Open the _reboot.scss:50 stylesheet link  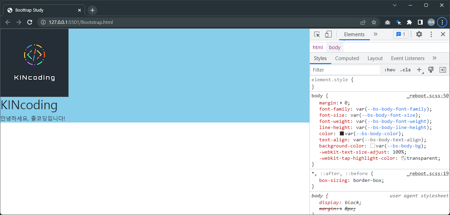tap(427, 96)
